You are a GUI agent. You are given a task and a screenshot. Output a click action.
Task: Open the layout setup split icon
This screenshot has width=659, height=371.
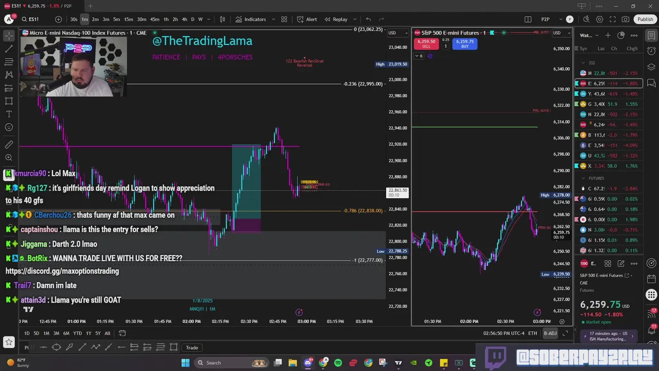(528, 19)
